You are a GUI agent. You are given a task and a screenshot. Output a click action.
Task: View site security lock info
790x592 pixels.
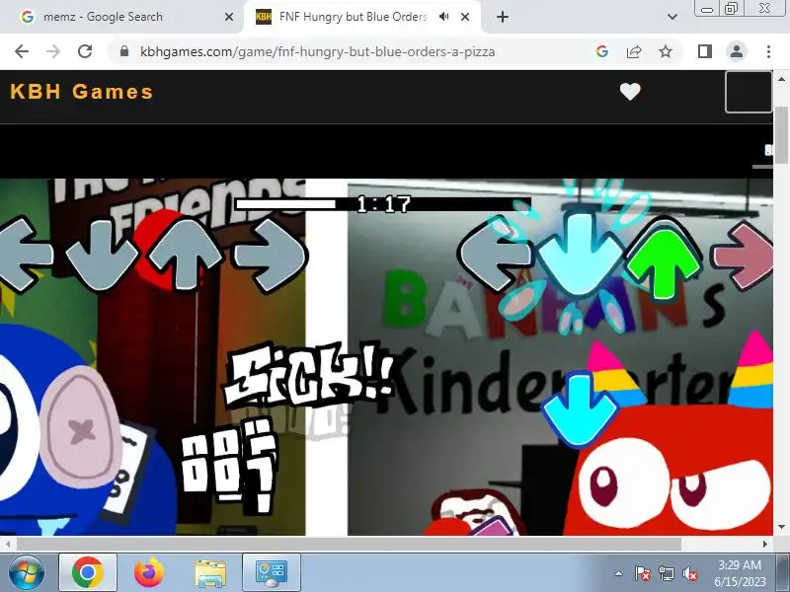[x=124, y=51]
